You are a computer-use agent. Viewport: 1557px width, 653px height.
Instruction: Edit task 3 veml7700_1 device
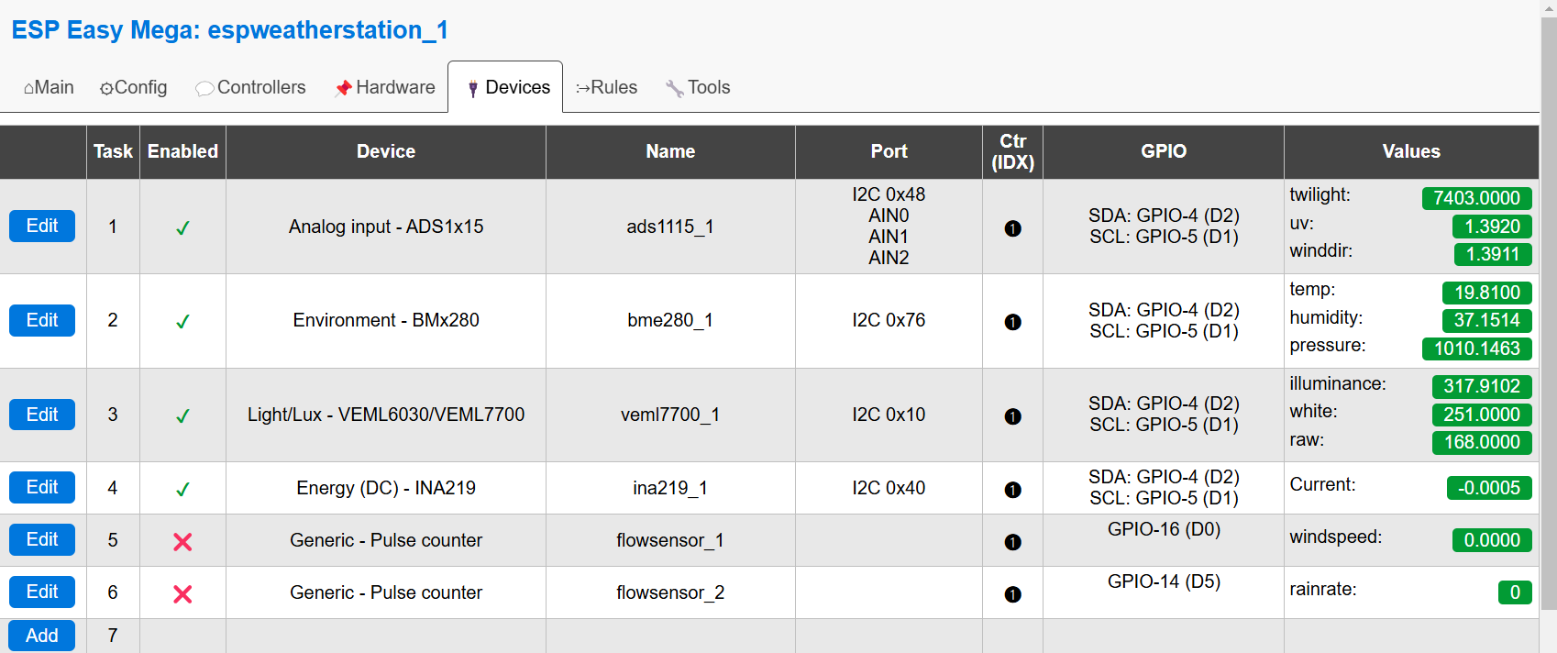(x=42, y=415)
